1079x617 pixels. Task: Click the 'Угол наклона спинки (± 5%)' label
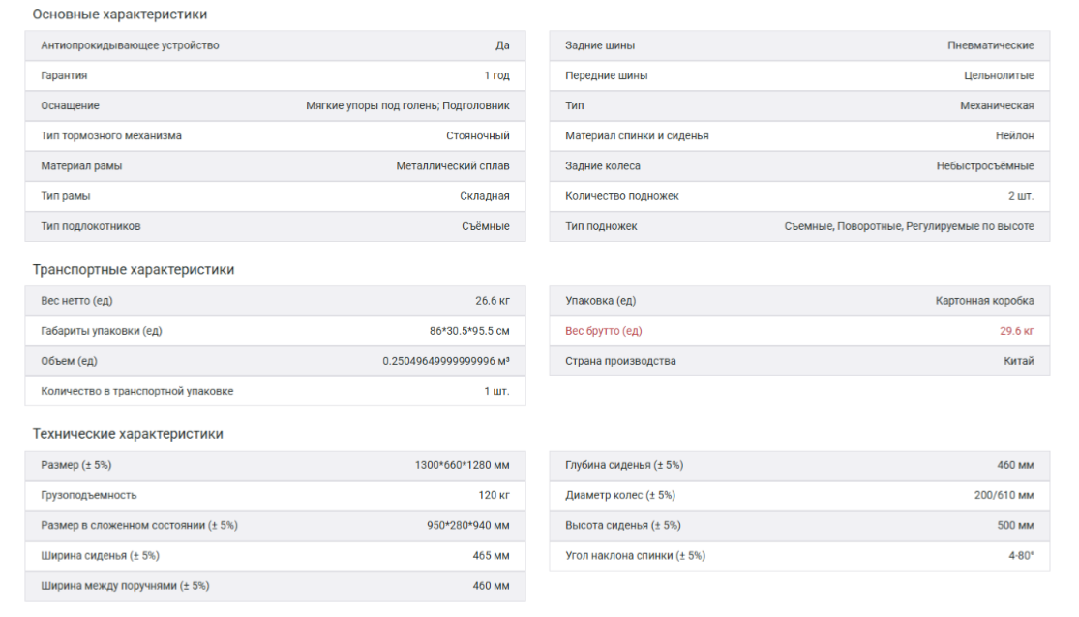[635, 556]
